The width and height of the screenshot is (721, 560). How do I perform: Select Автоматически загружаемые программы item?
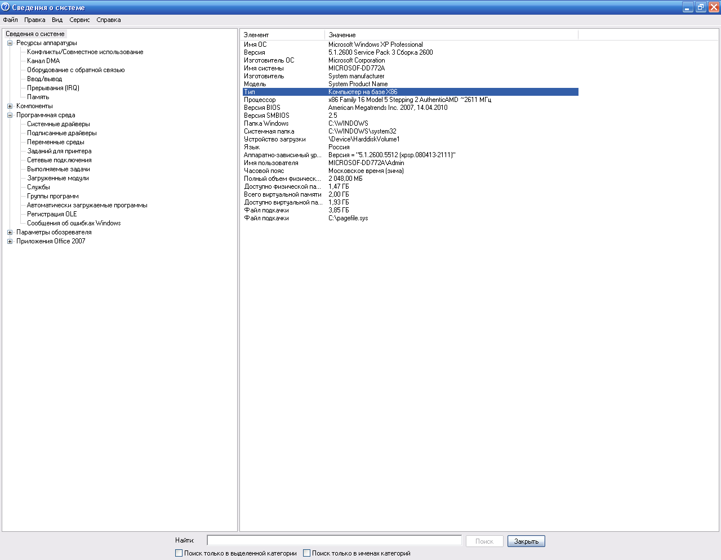[x=87, y=205]
